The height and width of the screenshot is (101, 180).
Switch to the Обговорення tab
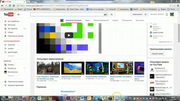127,20
